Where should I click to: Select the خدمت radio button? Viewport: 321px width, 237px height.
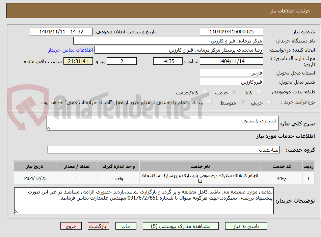pos(235,92)
